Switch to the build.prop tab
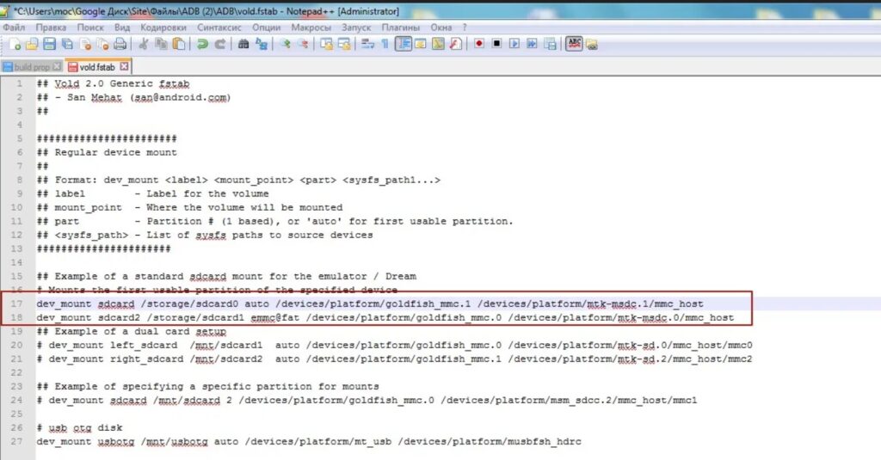 (x=32, y=67)
